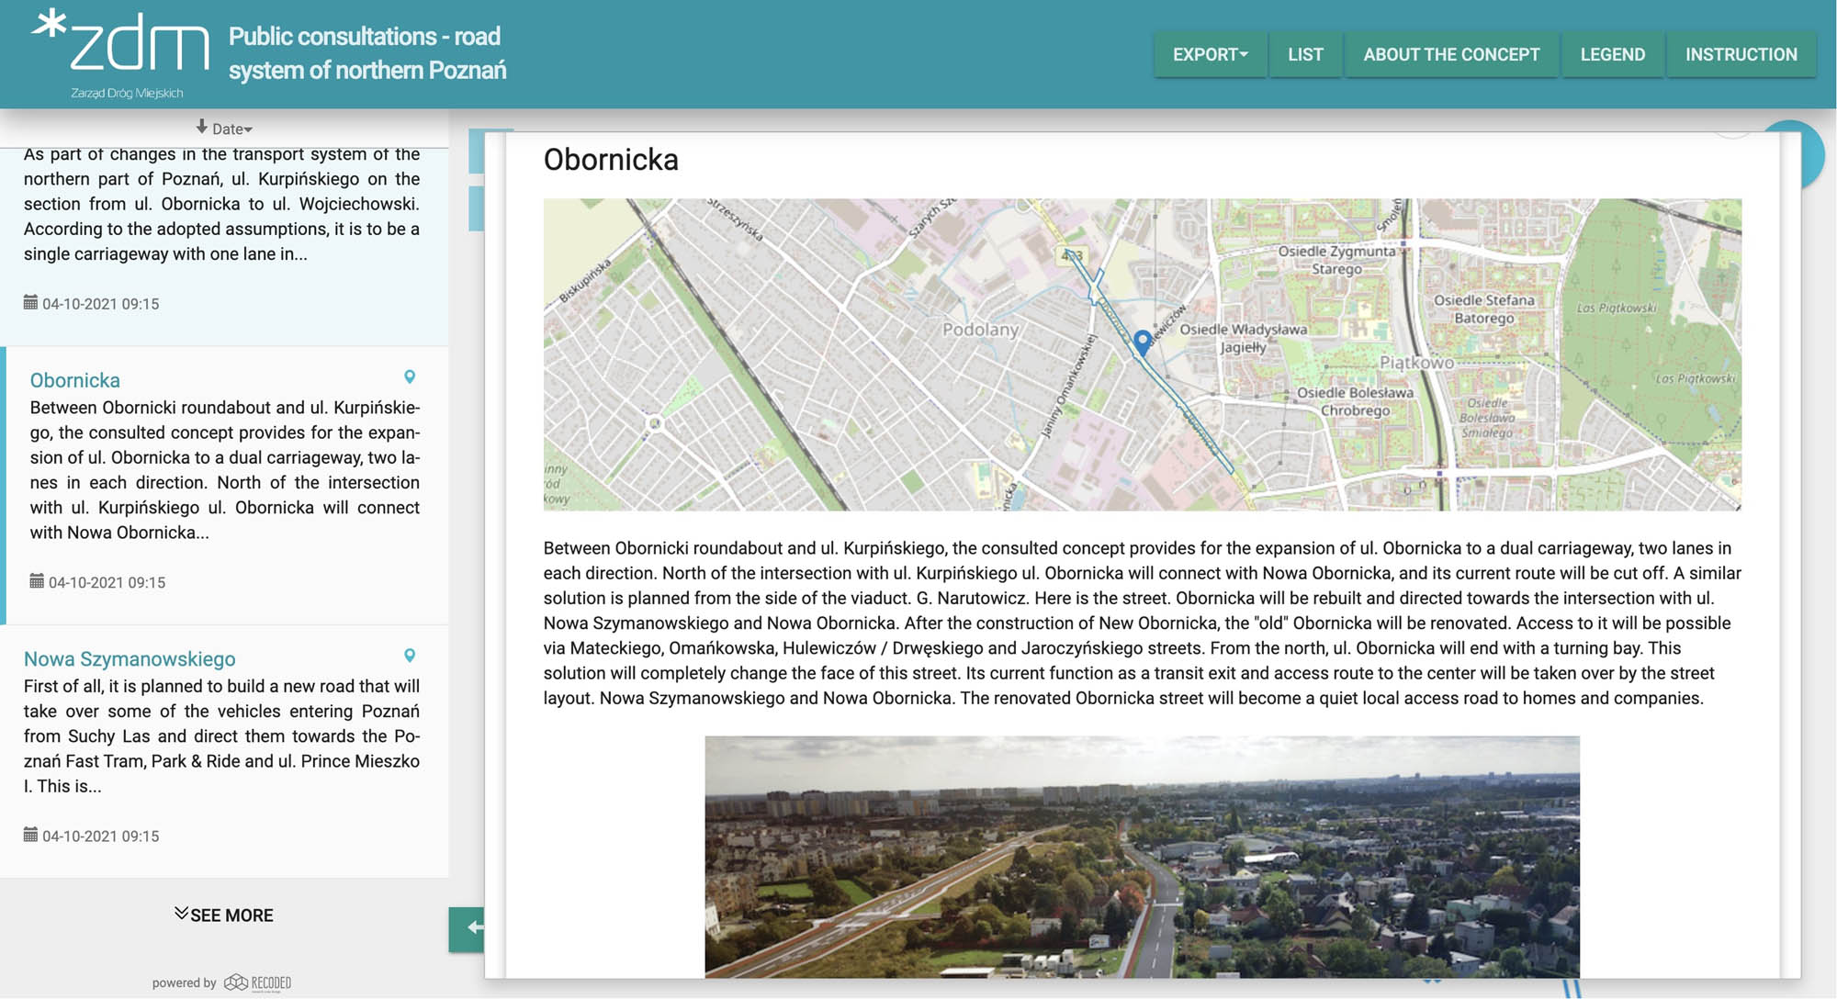Viewport: 1837px width, 999px height.
Task: Show the map LEGEND
Action: click(x=1612, y=54)
